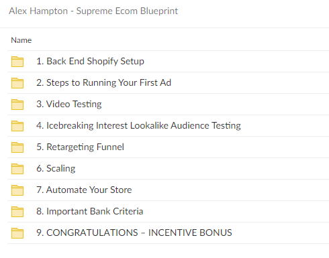Click the Scaling folder icon
329x258 pixels.
pos(17,169)
